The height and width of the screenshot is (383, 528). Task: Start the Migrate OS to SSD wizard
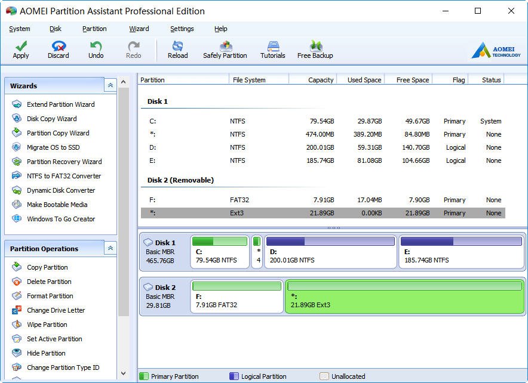coord(53,147)
